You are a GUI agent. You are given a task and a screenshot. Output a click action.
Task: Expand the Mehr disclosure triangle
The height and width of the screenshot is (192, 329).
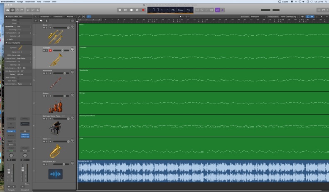point(7,39)
